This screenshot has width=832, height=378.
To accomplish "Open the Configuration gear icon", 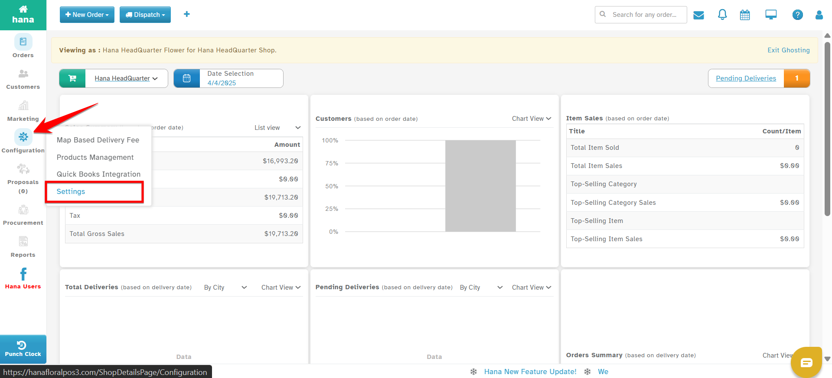I will [23, 137].
